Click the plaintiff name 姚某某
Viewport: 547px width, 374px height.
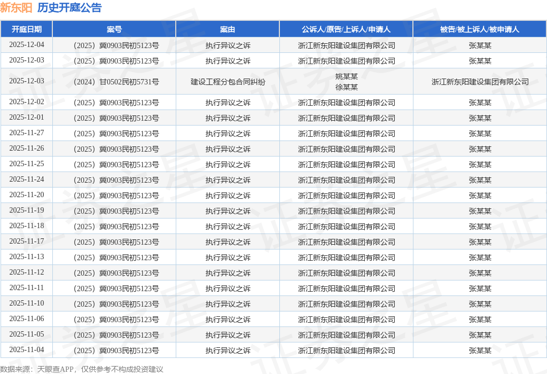tap(346, 76)
